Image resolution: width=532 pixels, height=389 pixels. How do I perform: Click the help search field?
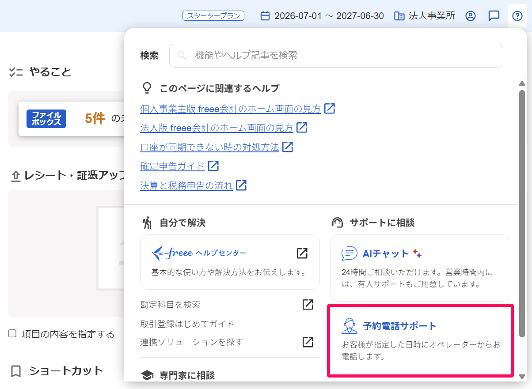tap(336, 56)
